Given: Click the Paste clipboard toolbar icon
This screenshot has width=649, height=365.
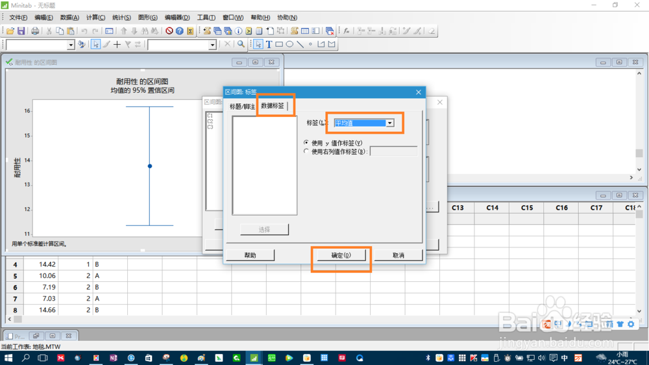Looking at the screenshot, I should (x=70, y=31).
